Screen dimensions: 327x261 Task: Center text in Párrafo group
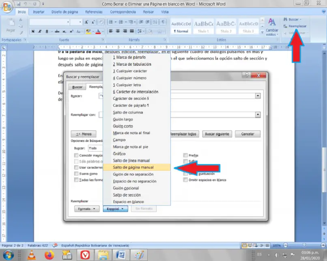coord(118,31)
